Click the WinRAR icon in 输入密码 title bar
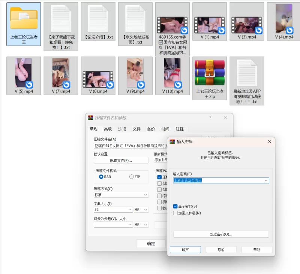The width and height of the screenshot is (300, 274). tap(172, 141)
